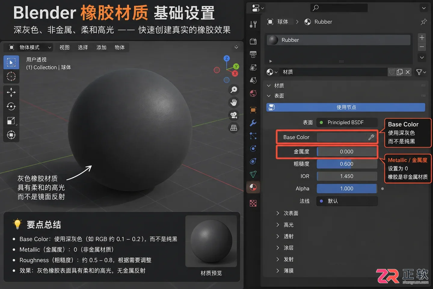Switch perspective/orthographic grid button
The height and width of the screenshot is (289, 433).
point(234,128)
